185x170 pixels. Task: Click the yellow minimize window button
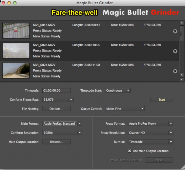point(9,3)
